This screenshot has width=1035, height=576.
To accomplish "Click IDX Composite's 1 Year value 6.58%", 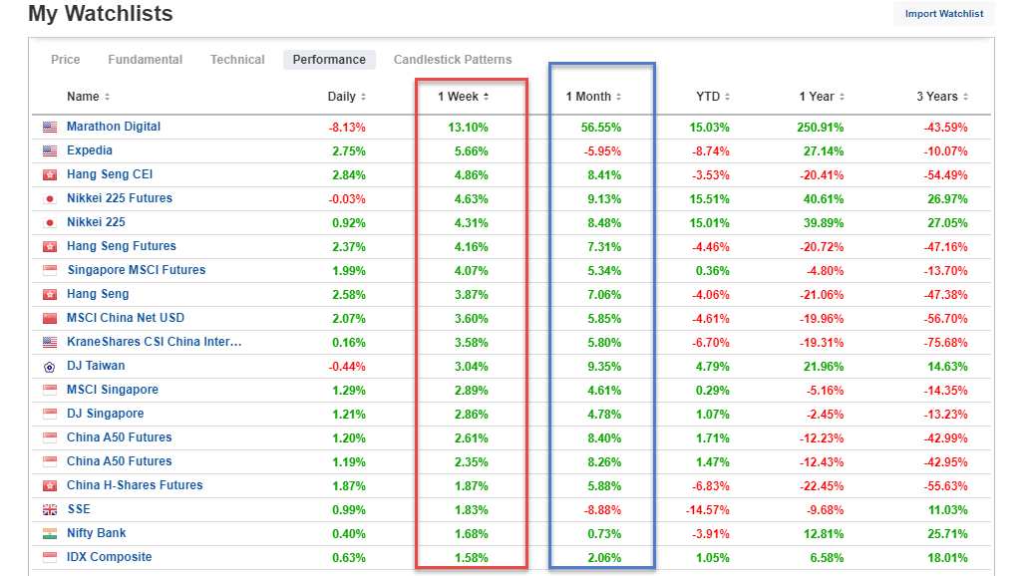I will (x=827, y=557).
